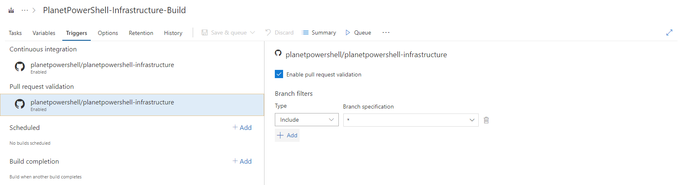The image size is (685, 185).
Task: View the History tab
Action: (x=173, y=33)
